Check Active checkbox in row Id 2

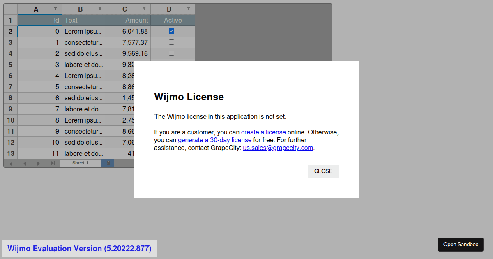[x=172, y=53]
